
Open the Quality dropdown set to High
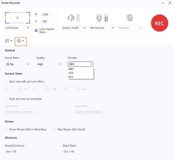coord(49,64)
